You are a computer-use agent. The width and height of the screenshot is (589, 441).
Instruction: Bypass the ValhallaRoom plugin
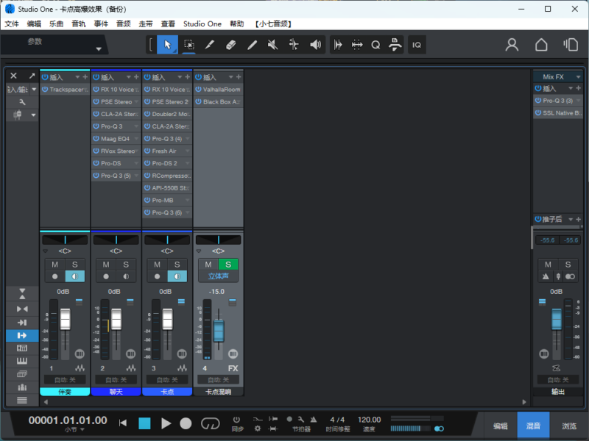click(x=198, y=89)
